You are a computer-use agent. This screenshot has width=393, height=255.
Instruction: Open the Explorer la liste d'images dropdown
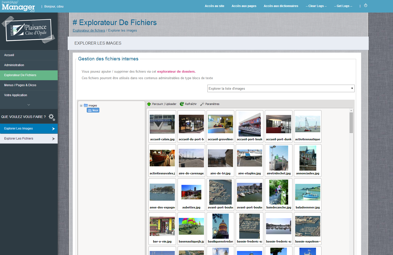pyautogui.click(x=281, y=88)
